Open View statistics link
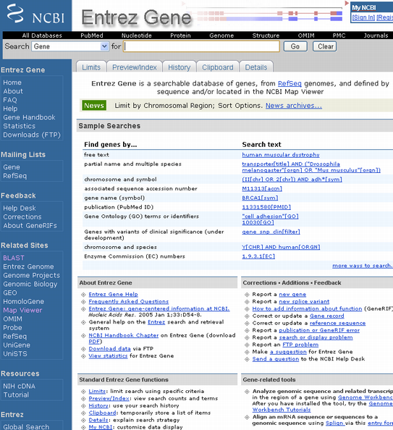Image resolution: width=393 pixels, height=430 pixels. 108,356
